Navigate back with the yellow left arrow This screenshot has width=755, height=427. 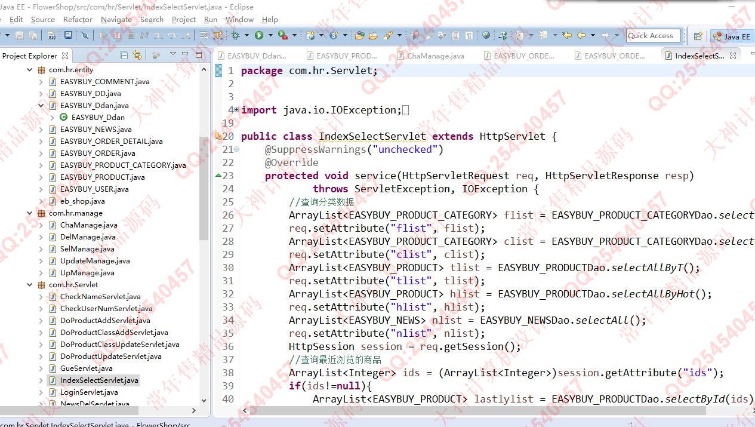581,35
